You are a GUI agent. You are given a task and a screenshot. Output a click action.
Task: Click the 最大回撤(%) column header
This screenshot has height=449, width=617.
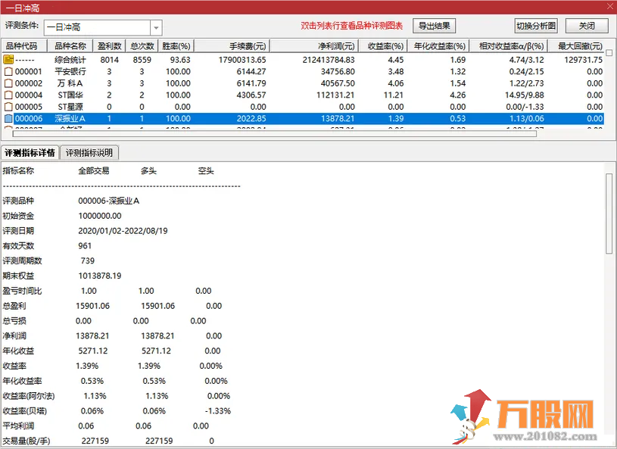point(580,46)
